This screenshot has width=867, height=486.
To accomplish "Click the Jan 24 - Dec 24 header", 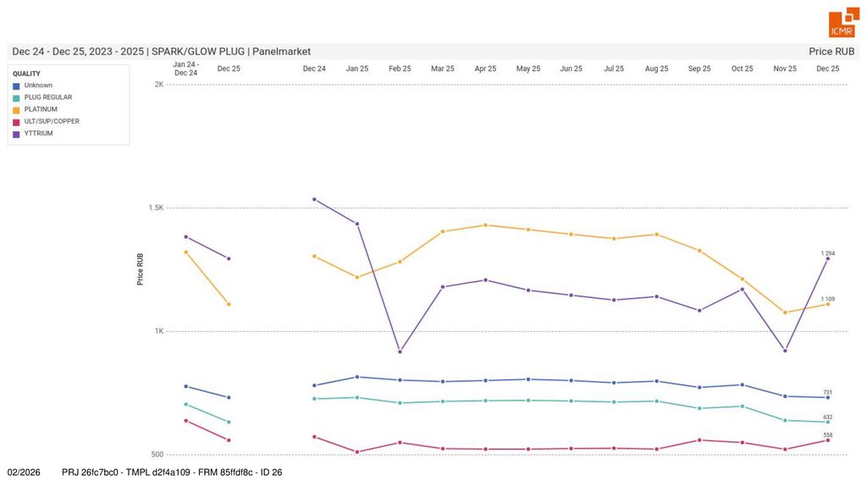I will click(185, 69).
